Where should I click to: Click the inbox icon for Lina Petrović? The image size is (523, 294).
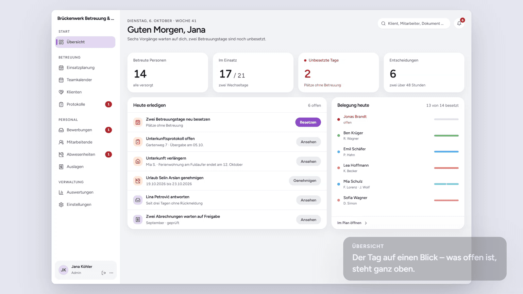click(138, 200)
